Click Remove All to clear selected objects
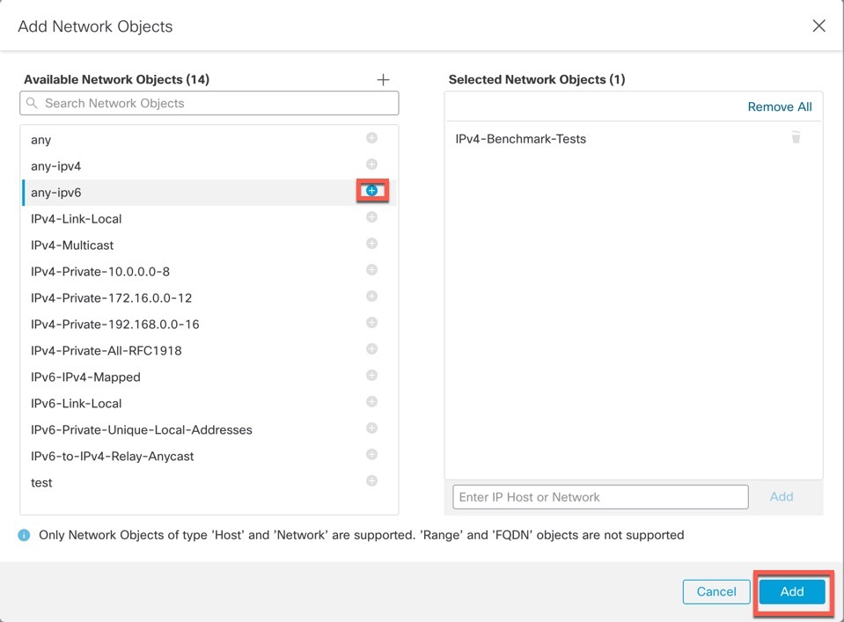The image size is (844, 622). tap(780, 106)
